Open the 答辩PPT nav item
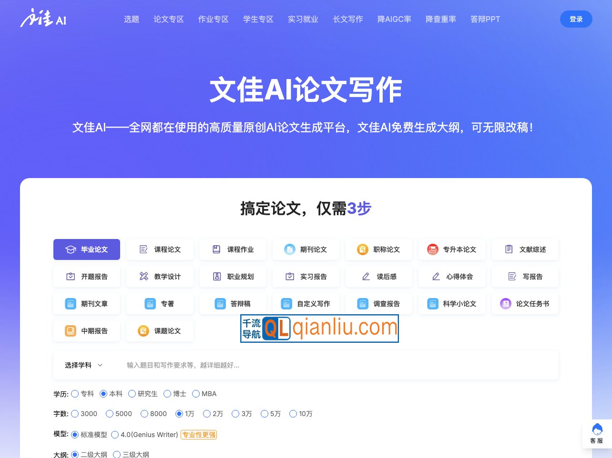Viewport: 612px width, 458px height. (x=485, y=19)
